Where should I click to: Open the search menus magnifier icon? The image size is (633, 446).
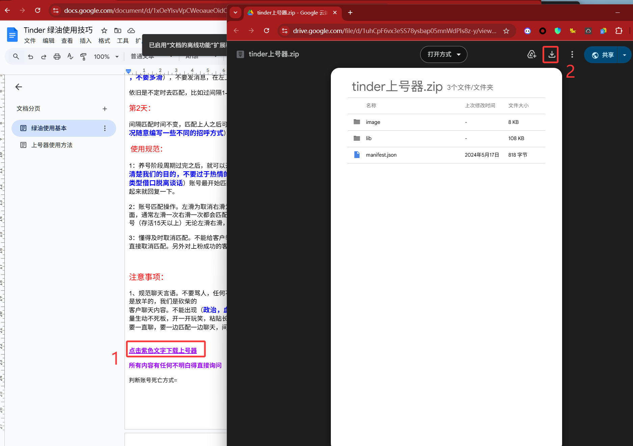pyautogui.click(x=16, y=57)
